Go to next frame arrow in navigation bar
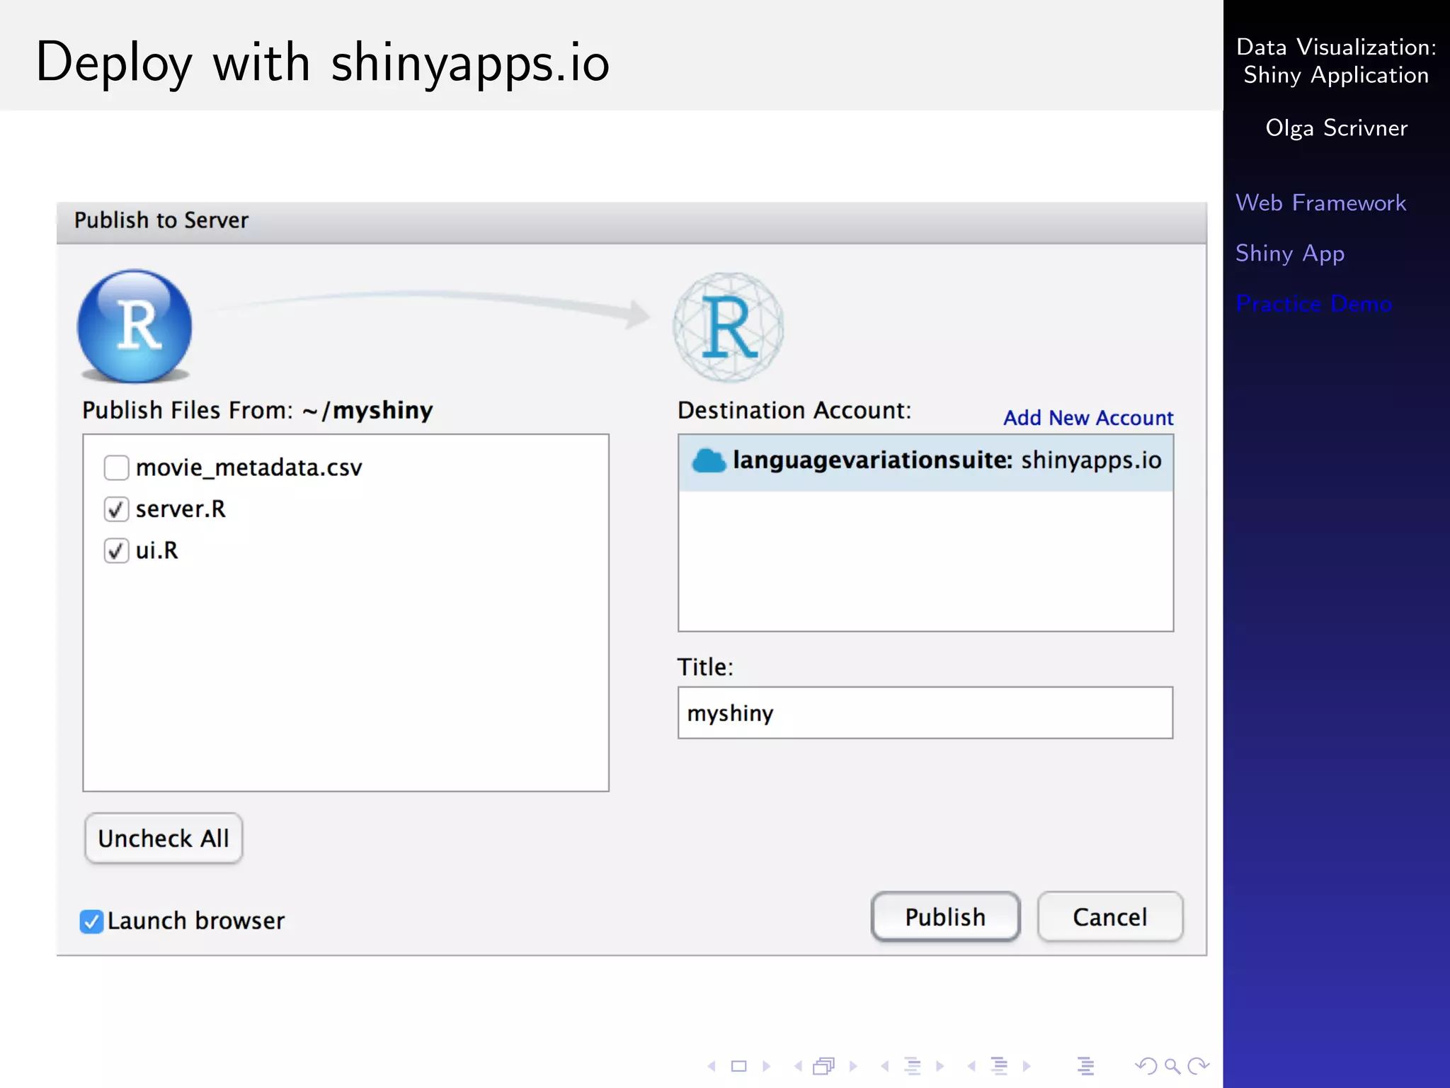This screenshot has width=1450, height=1088. coord(853,1066)
